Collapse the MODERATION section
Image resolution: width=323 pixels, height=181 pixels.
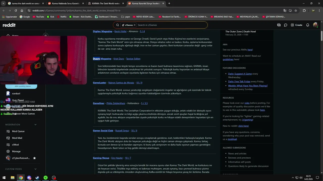(35, 125)
